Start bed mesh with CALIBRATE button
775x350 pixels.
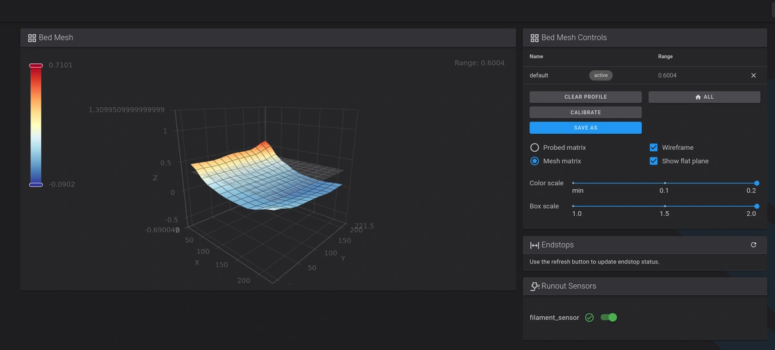585,112
